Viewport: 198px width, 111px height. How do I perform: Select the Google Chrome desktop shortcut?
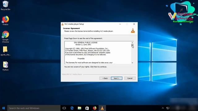[6, 37]
